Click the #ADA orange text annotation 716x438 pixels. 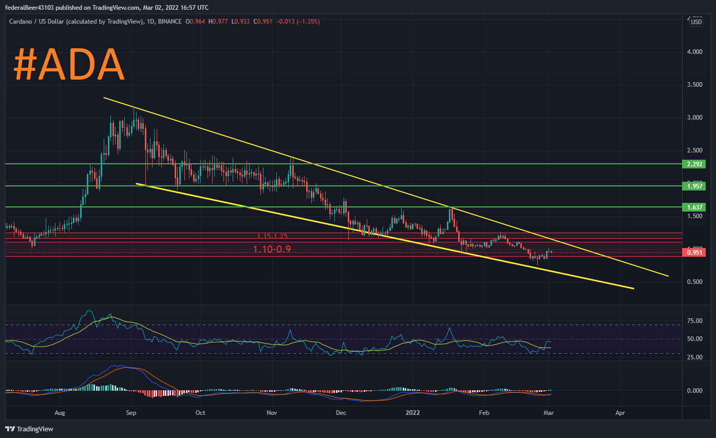(x=69, y=65)
